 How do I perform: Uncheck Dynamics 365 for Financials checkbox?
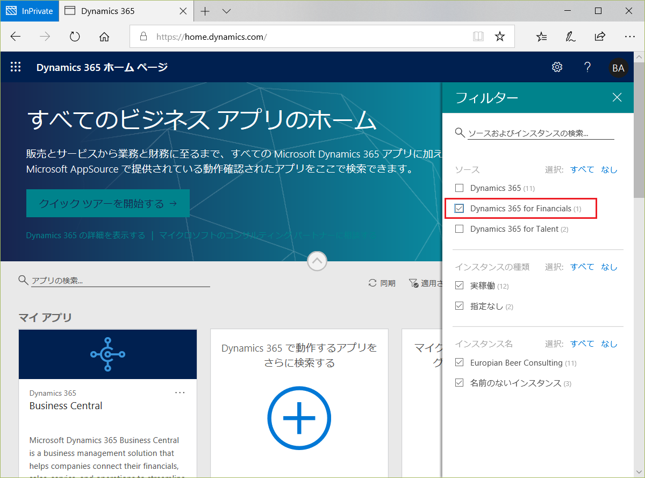(x=459, y=209)
